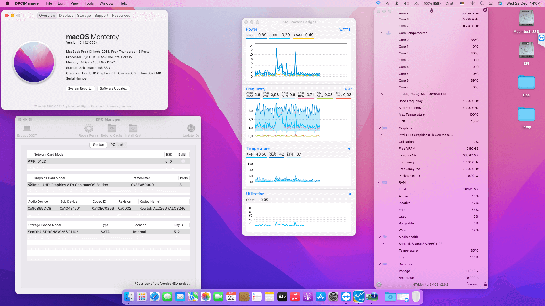Open Music app from the dock
Viewport: 545px width, 306px height.
point(295,297)
